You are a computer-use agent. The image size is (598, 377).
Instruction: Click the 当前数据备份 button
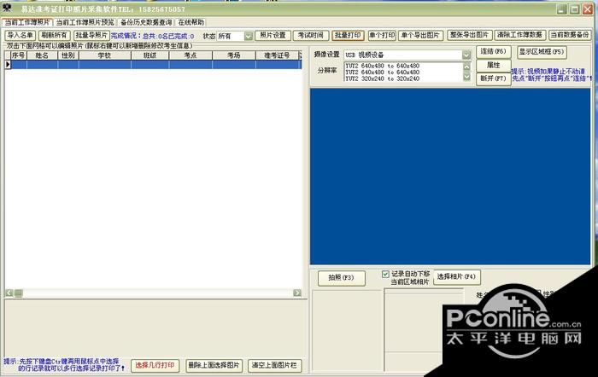(570, 35)
